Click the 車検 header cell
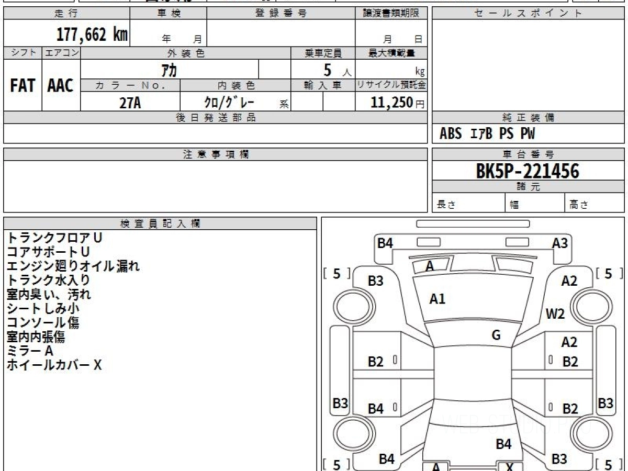628x471 pixels. pyautogui.click(x=169, y=14)
